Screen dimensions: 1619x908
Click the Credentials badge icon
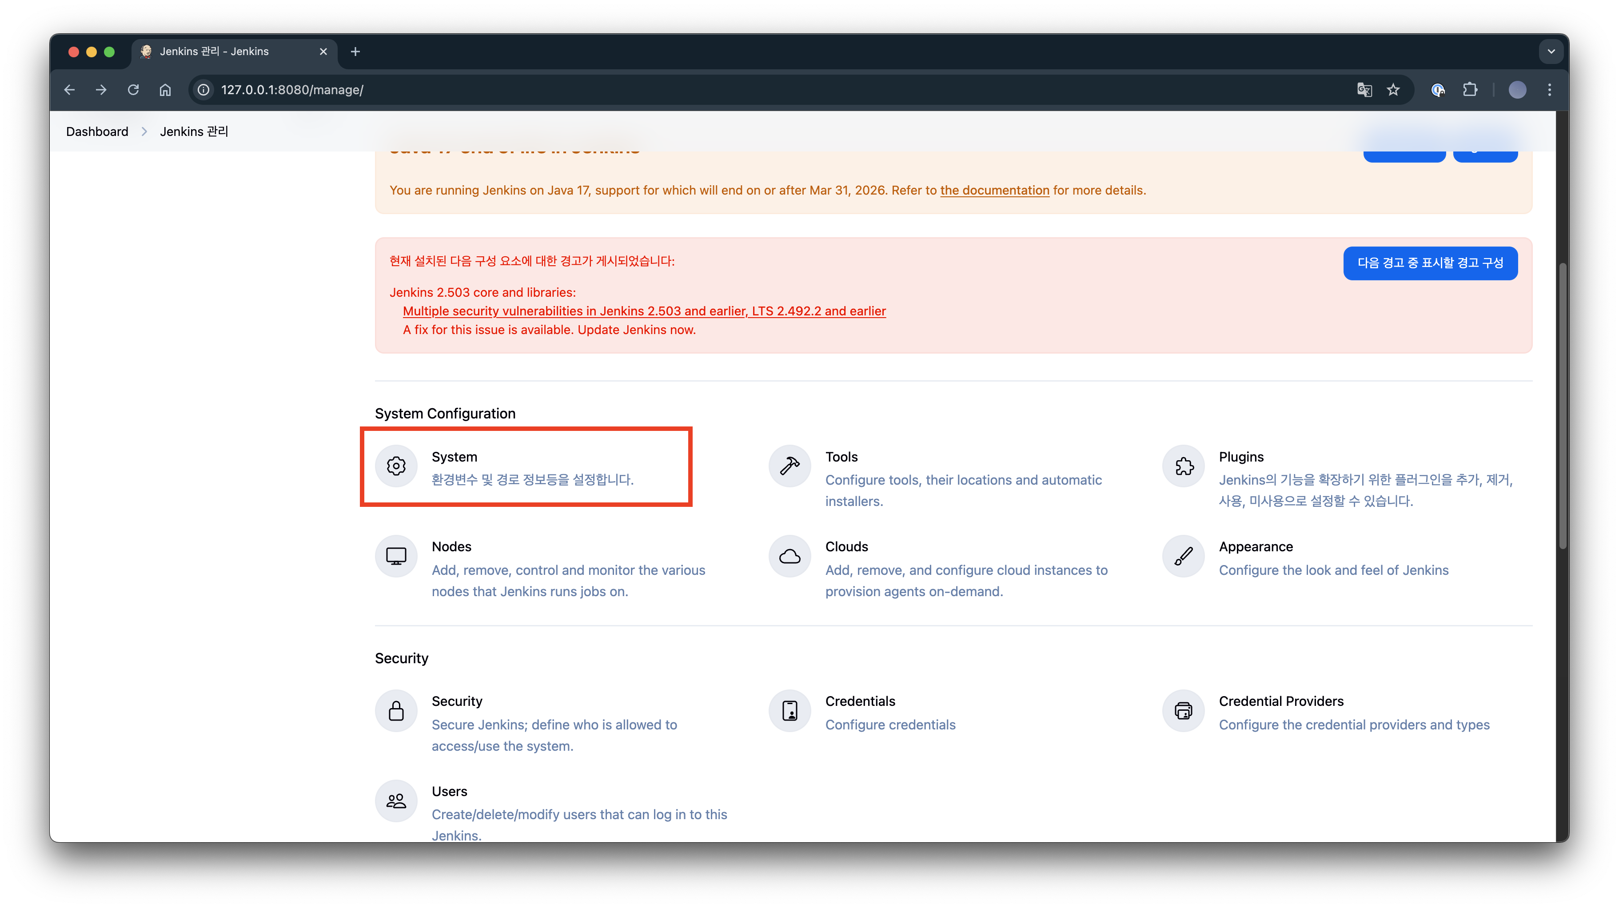pos(790,711)
